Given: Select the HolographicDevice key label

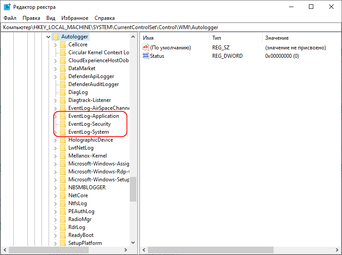Looking at the screenshot, I should (x=91, y=140).
